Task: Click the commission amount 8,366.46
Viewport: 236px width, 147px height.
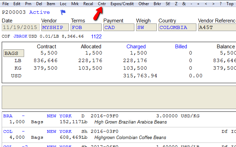Action: pyautogui.click(x=73, y=36)
